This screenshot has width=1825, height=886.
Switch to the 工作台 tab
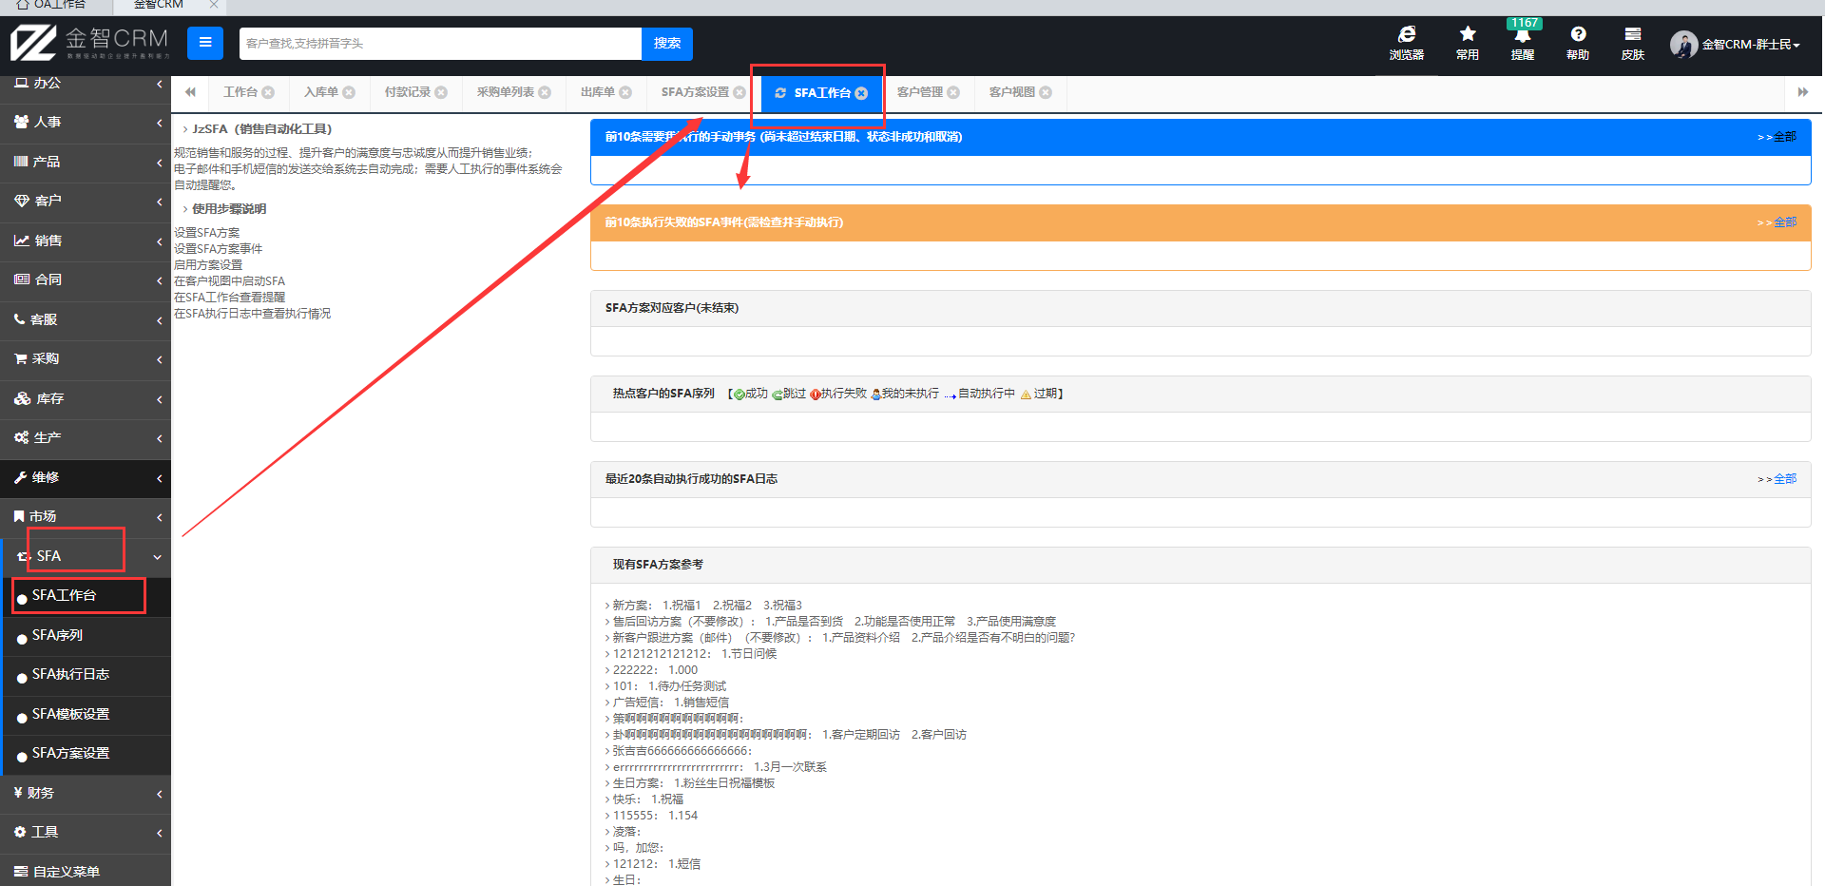pos(240,92)
